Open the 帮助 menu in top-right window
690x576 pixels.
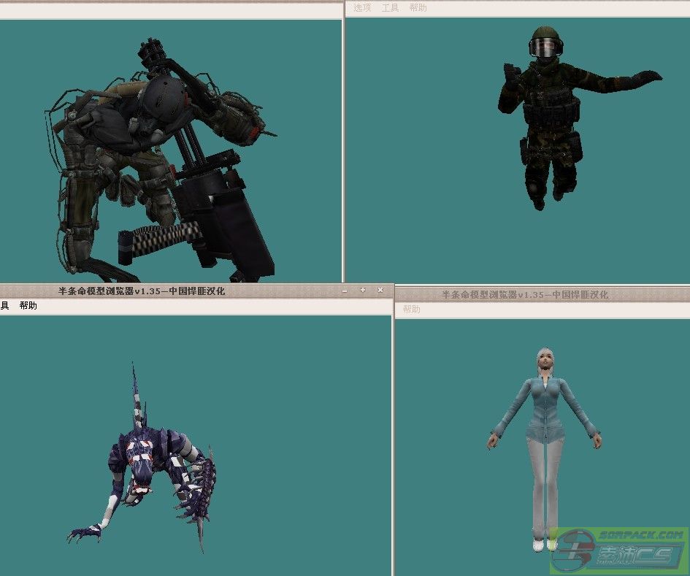click(418, 8)
